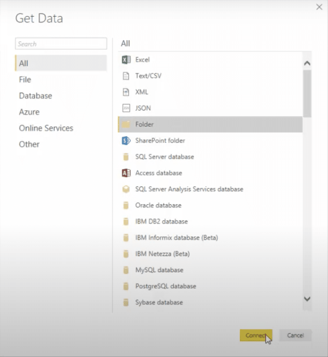Connect to the selected Folder source
The width and height of the screenshot is (328, 357).
point(256,335)
